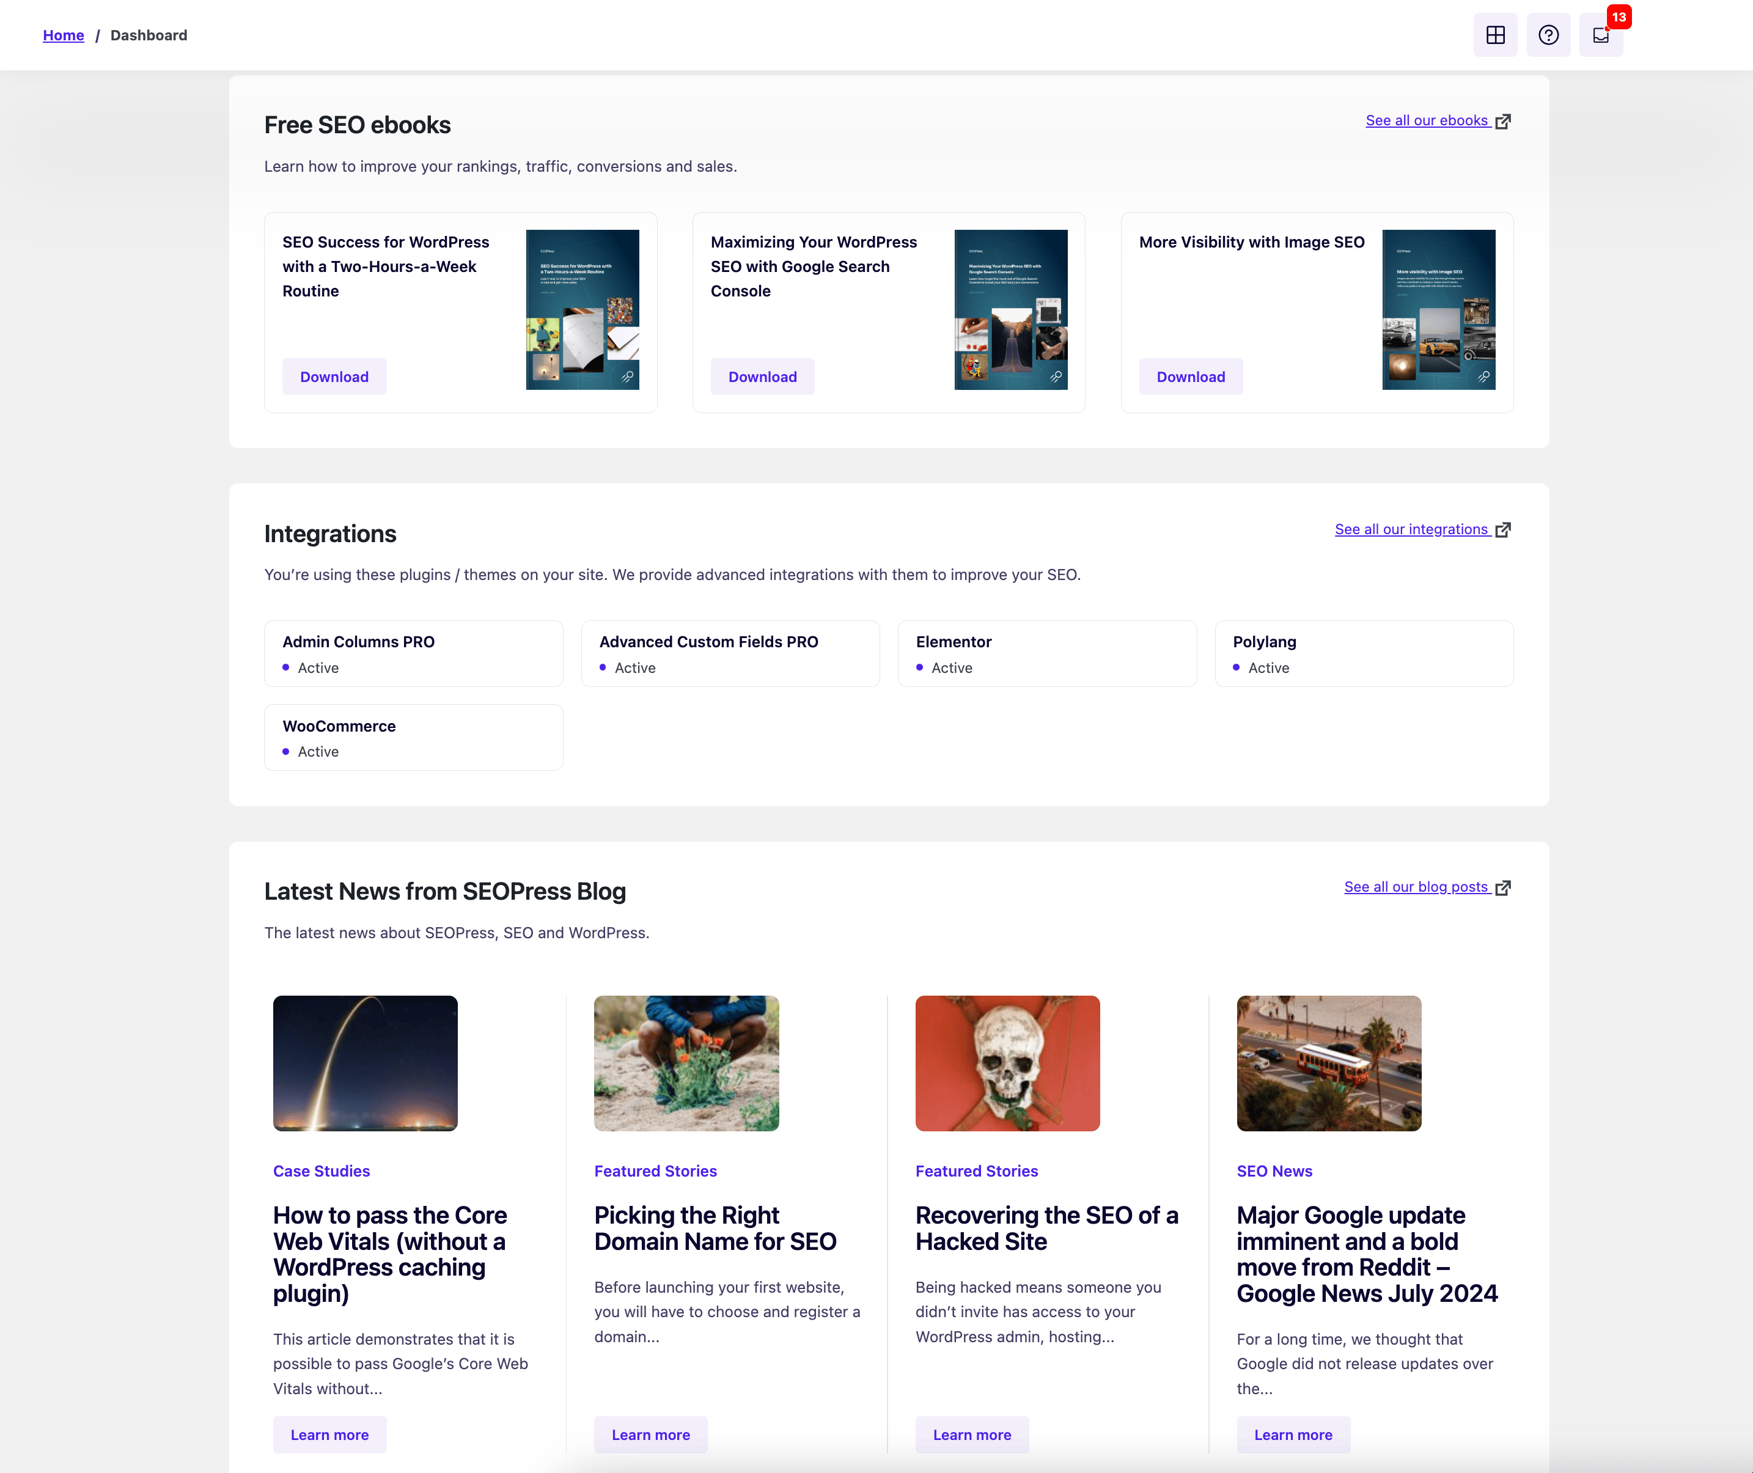Open the Case Studies category link
This screenshot has width=1753, height=1473.
point(322,1170)
